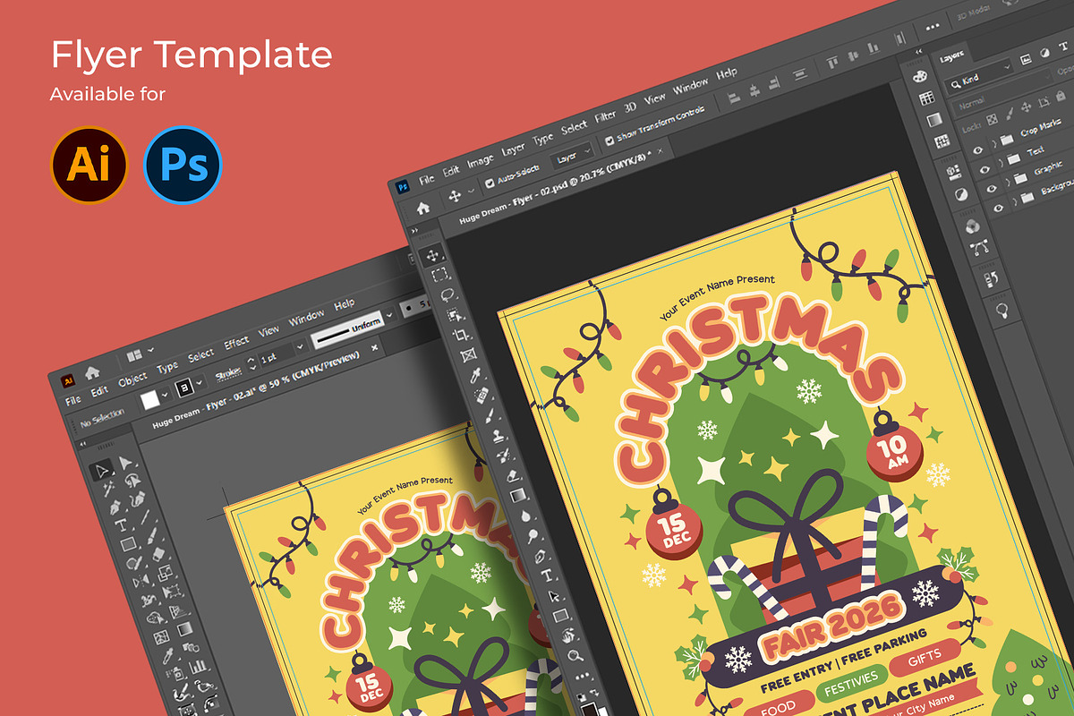Viewport: 1074px width, 716px height.
Task: Select Photoshop's Rectangular Marquee tool
Action: pos(439,275)
